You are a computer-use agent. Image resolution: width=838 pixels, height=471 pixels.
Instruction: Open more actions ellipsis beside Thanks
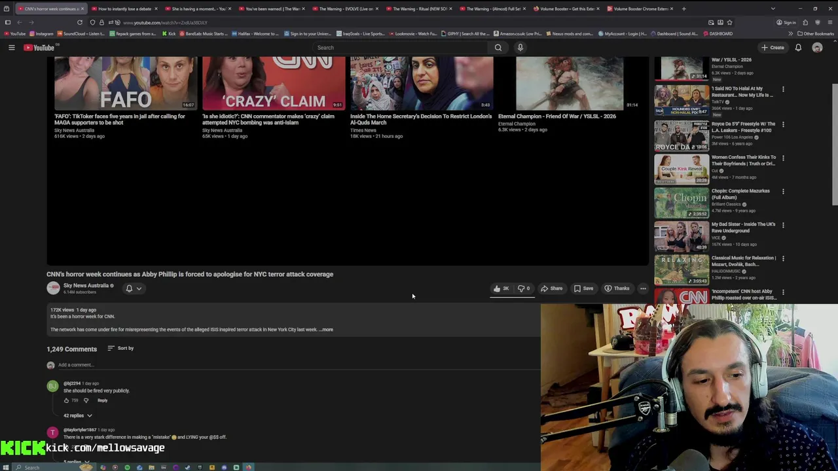643,288
